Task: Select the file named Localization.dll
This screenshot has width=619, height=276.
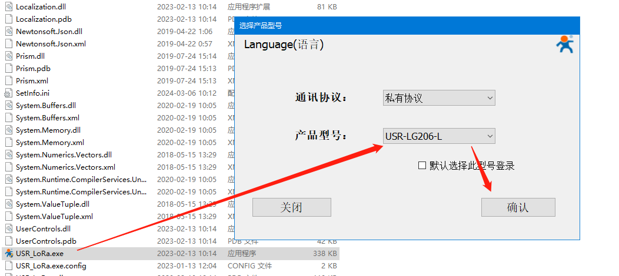Action: pyautogui.click(x=41, y=6)
